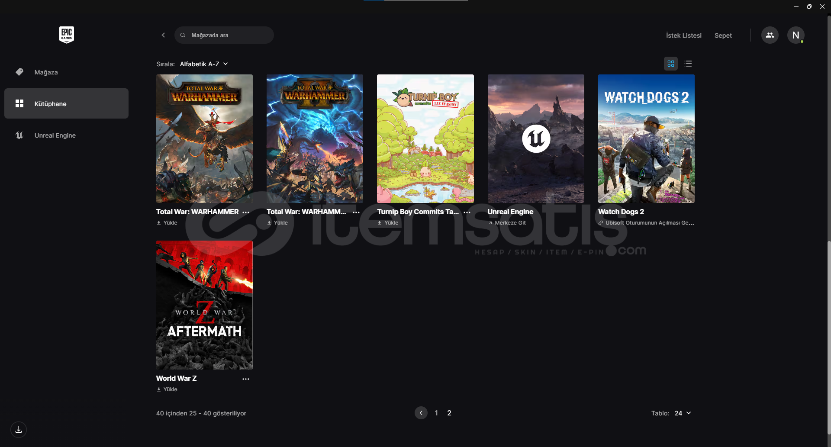This screenshot has width=831, height=447.
Task: Click the '40 içinden 25 - 40 gösteriliyor' text
Action: pyautogui.click(x=201, y=413)
